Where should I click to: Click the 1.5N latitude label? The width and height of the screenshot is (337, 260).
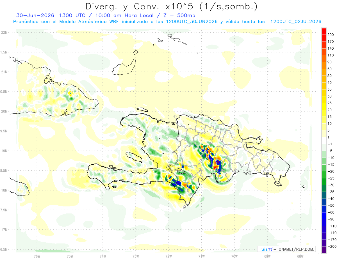(4, 52)
